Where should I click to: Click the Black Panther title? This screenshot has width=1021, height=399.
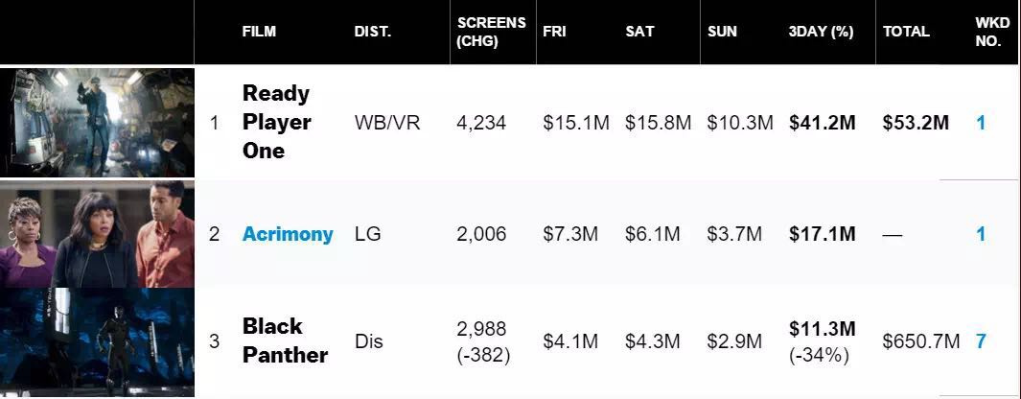pos(285,340)
